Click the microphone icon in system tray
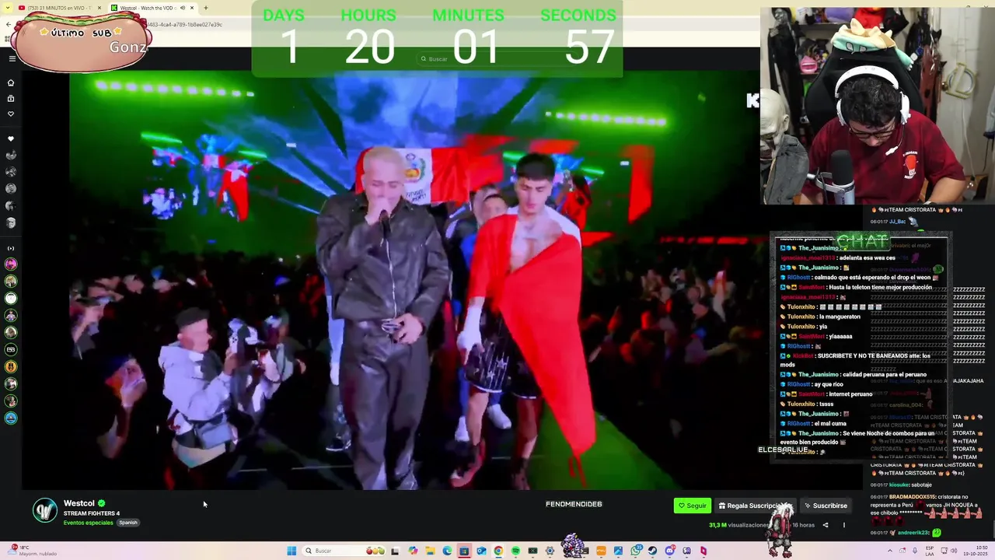 pyautogui.click(x=915, y=551)
